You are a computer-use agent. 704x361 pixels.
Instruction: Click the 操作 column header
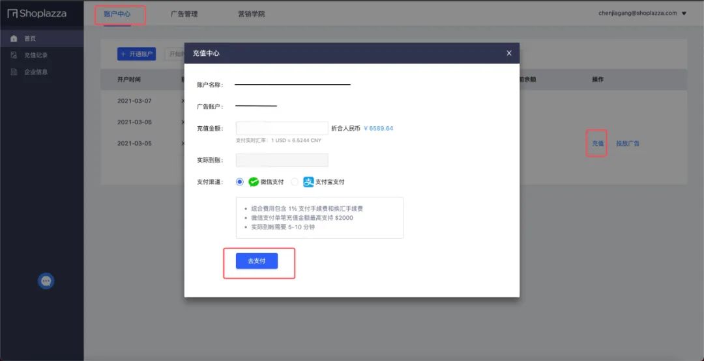[598, 79]
